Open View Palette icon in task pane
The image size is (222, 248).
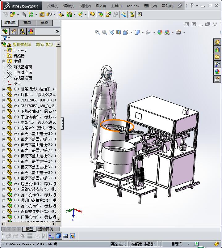(x=217, y=64)
